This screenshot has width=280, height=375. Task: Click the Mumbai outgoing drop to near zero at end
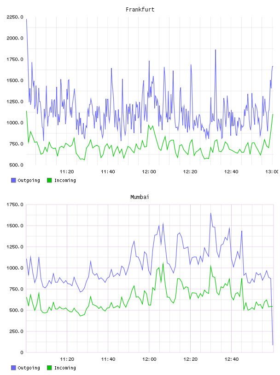[273, 345]
